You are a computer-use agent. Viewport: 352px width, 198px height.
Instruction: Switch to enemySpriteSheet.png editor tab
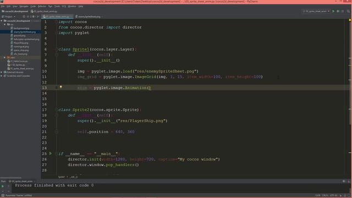[89, 16]
